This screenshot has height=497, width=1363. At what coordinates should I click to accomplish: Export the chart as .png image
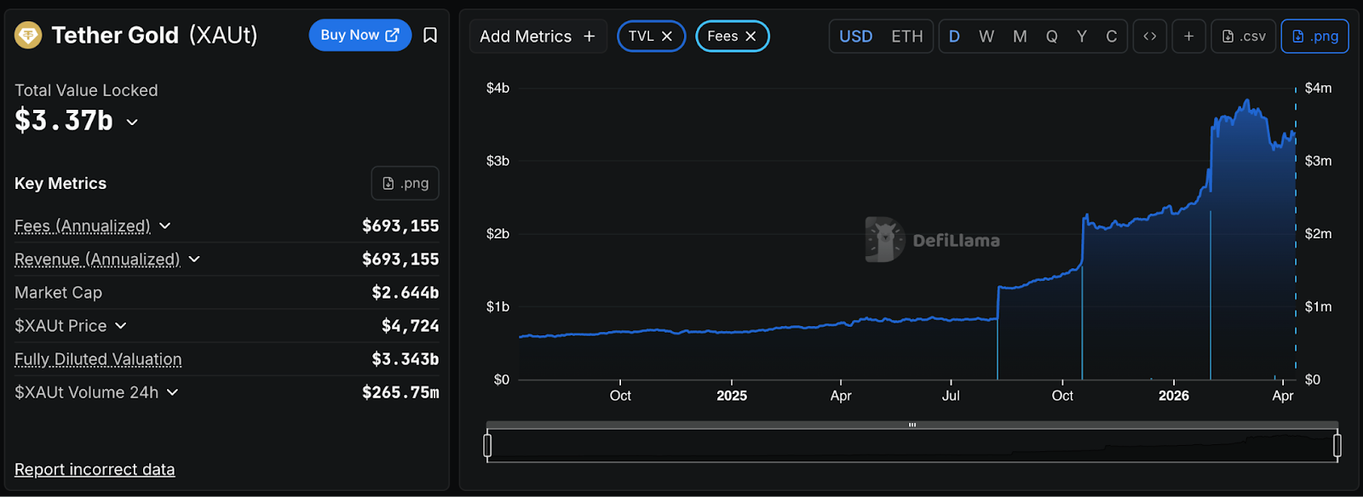[x=1314, y=36]
